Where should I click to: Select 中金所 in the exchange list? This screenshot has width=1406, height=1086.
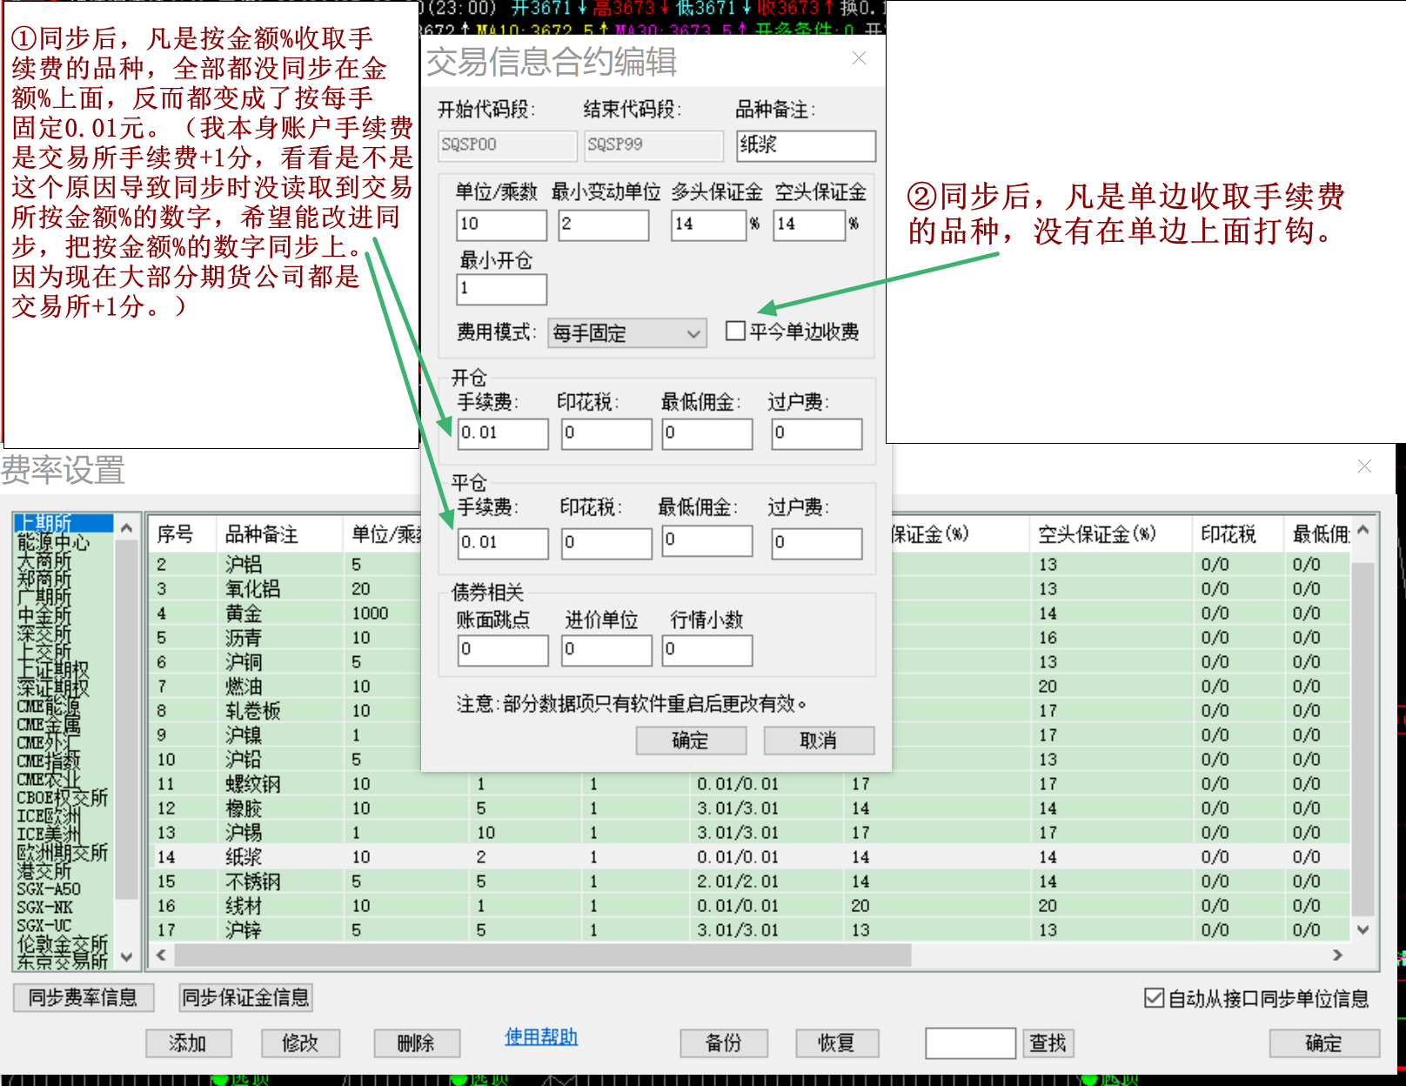point(64,615)
